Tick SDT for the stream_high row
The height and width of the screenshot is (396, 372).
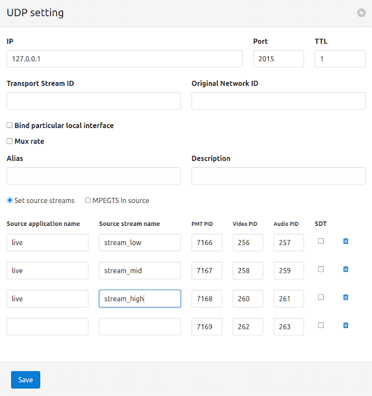321,297
